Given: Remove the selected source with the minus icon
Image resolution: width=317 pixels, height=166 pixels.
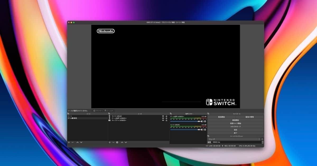Looking at the screenshot, I should (x=113, y=142).
